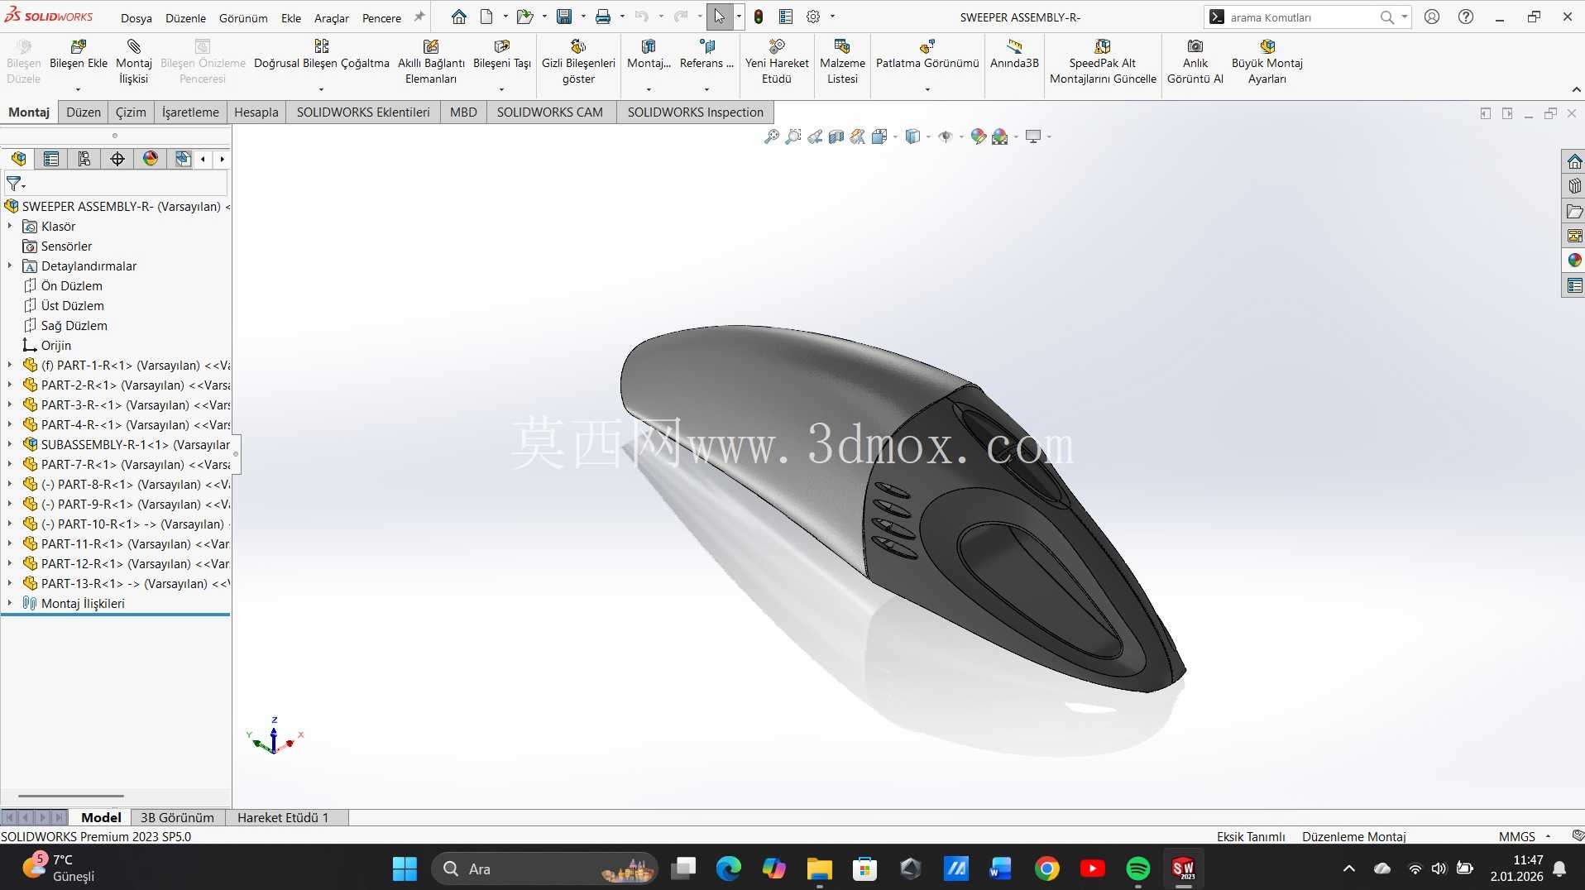Open the Görünüm menu

pos(243,17)
